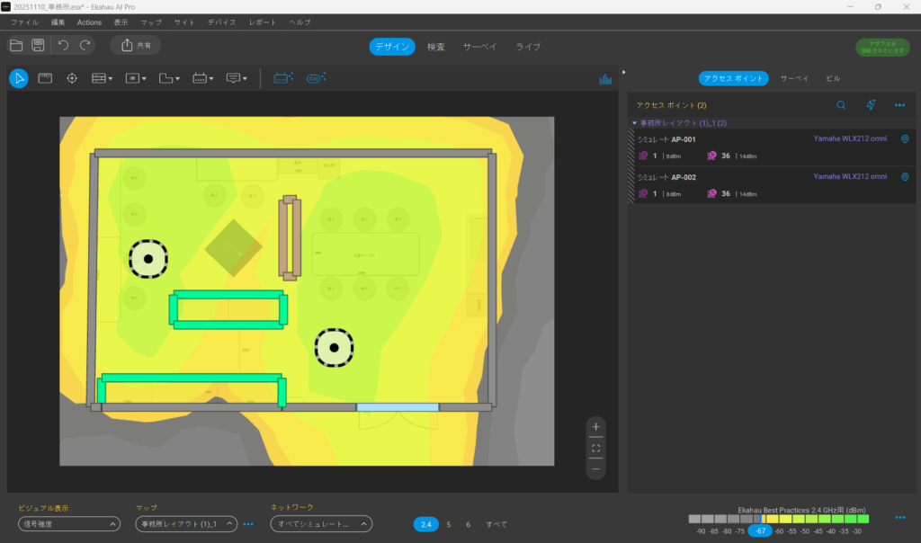This screenshot has height=543, width=921.
Task: Search the access points list
Action: click(x=841, y=105)
